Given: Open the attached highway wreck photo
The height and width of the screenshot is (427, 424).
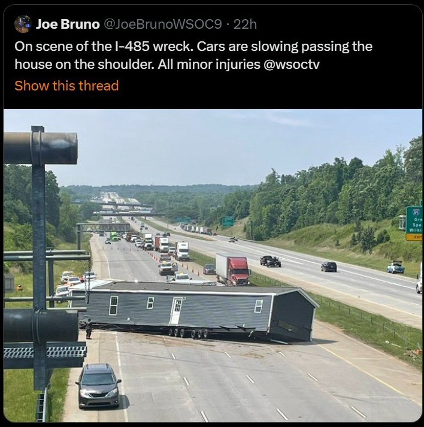Looking at the screenshot, I should click(213, 265).
